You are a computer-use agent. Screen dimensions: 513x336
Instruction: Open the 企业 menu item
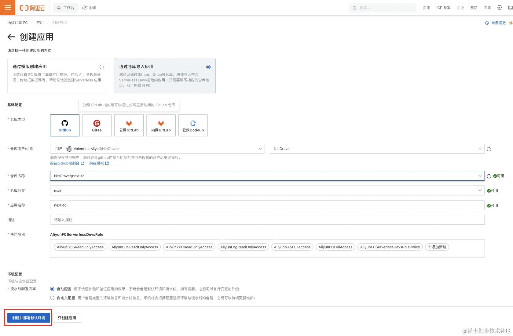coord(460,8)
